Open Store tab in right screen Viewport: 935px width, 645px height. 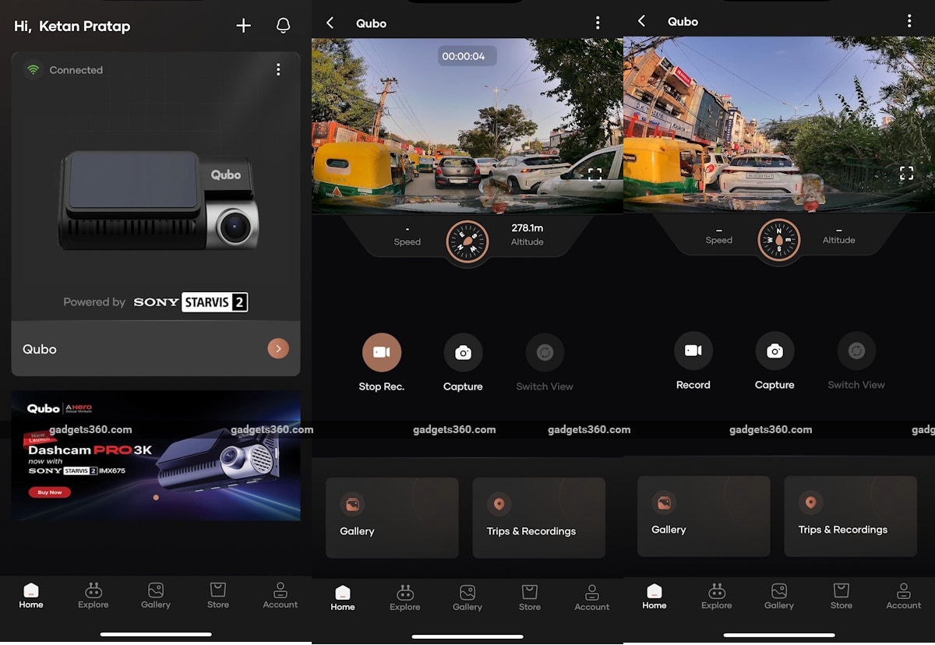click(841, 596)
